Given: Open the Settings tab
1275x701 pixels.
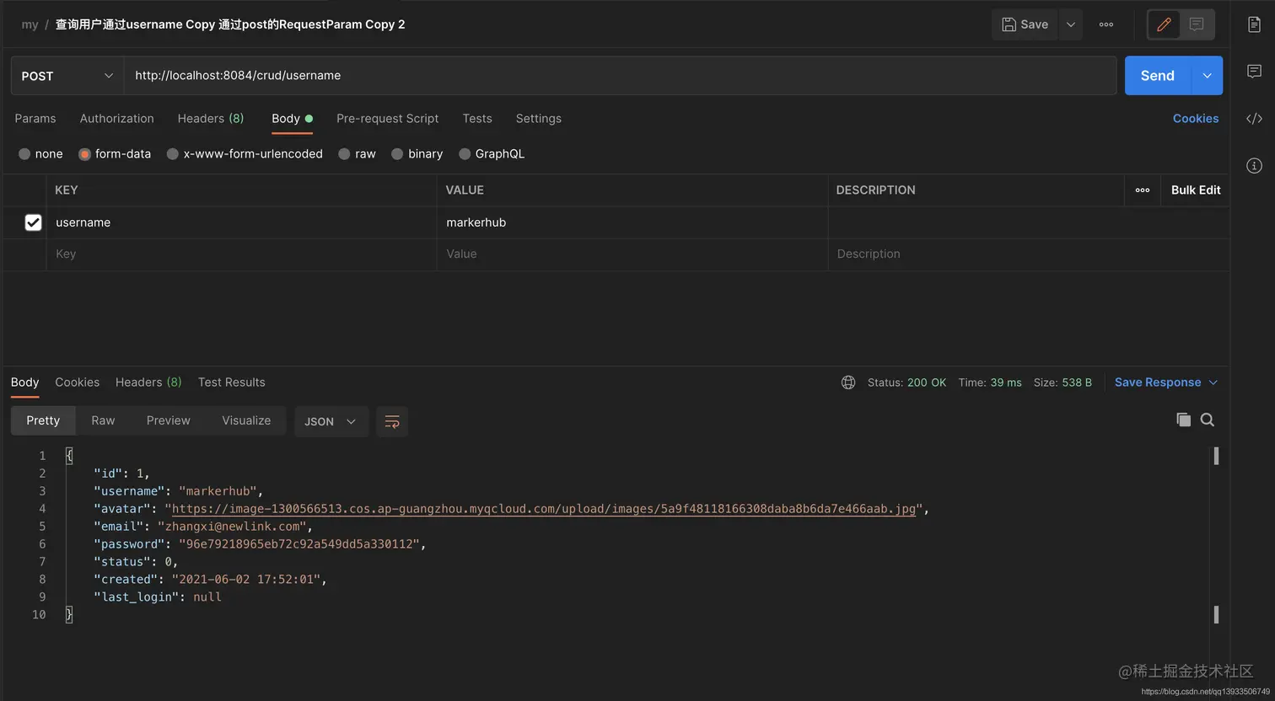Looking at the screenshot, I should pos(539,119).
